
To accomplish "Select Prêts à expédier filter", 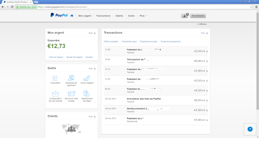I will pyautogui.click(x=111, y=42).
